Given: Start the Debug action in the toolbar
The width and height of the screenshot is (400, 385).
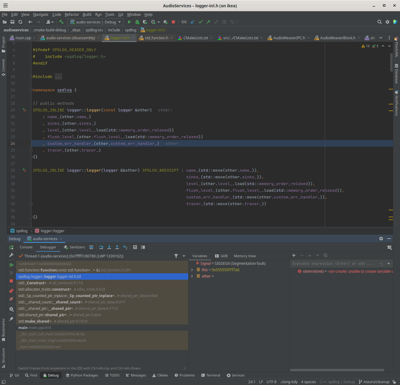Looking at the screenshot, I should tap(137, 22).
